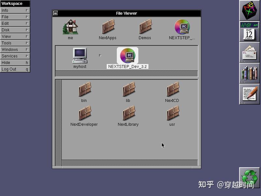Click the NextDeveloper folder name
Screen dimensions: 261x196
84,124
